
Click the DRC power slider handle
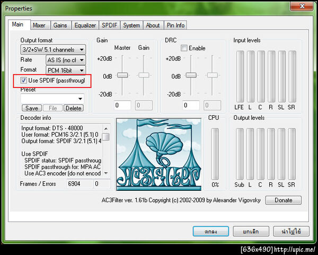[191, 75]
